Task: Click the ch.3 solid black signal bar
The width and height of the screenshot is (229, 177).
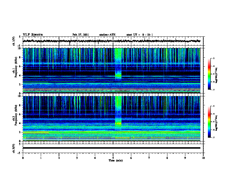Action: pyautogui.click(x=111, y=148)
